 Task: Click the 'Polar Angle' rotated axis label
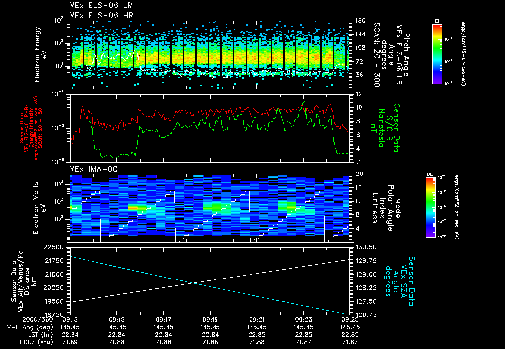pyautogui.click(x=390, y=208)
